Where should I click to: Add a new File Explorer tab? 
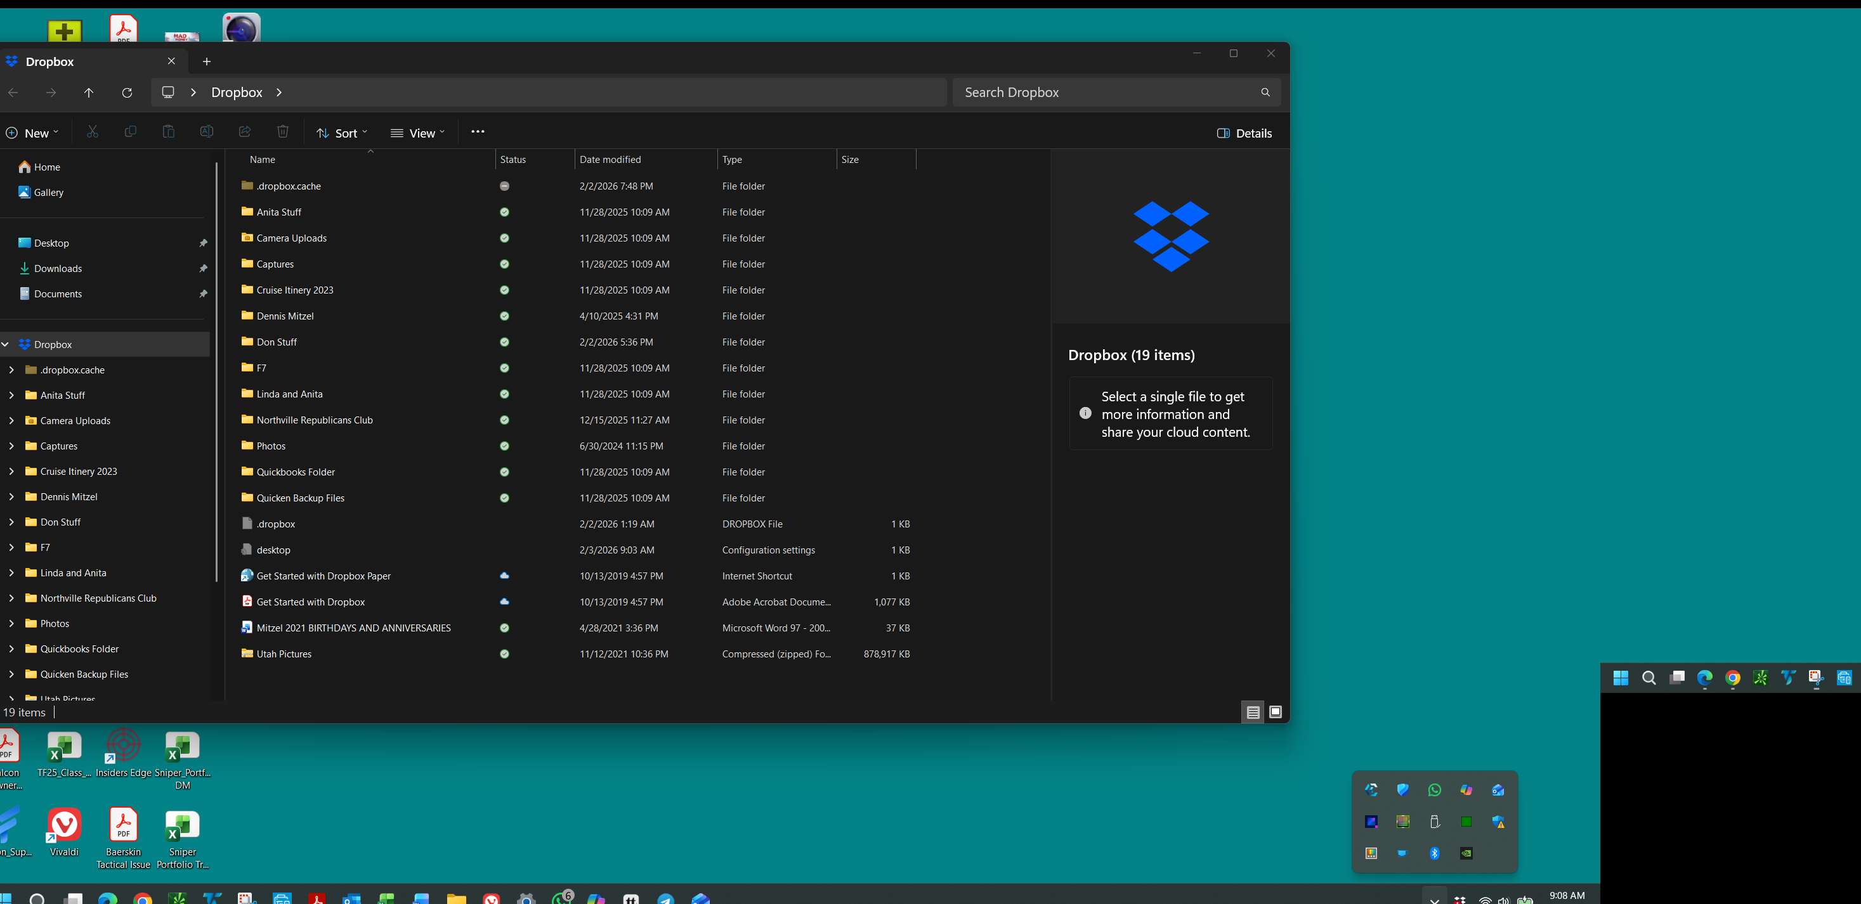[207, 61]
